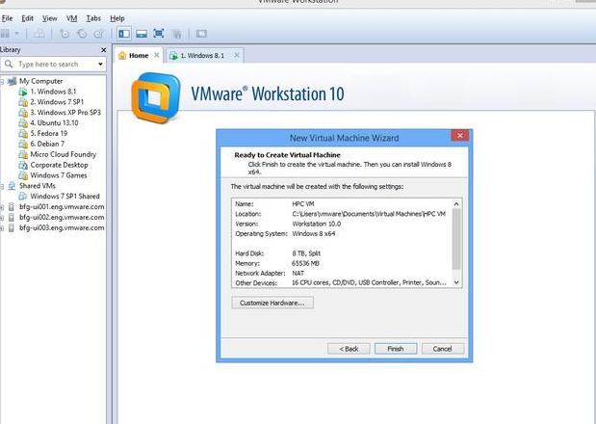The width and height of the screenshot is (596, 424).
Task: Select bfg-ui003.eng.vmware.com in library
Action: 62,227
